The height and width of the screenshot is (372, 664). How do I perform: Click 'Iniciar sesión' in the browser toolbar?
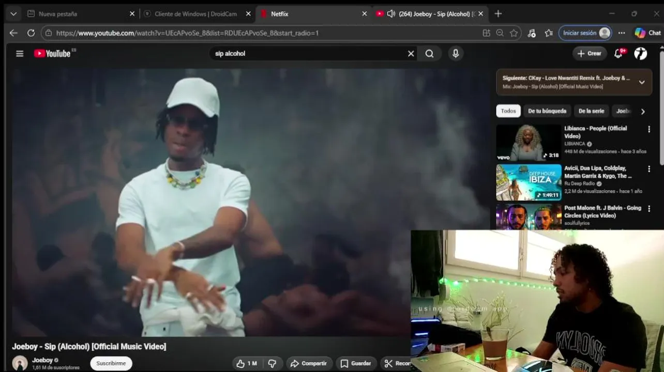click(x=585, y=33)
